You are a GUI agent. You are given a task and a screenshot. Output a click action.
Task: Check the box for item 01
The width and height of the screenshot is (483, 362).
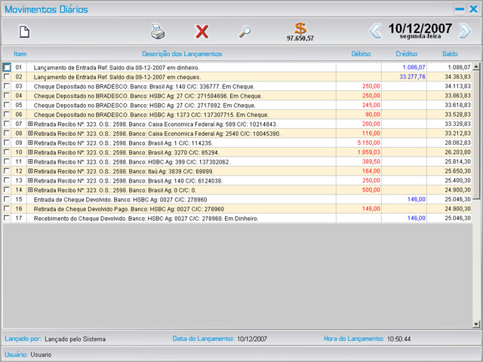[7, 67]
